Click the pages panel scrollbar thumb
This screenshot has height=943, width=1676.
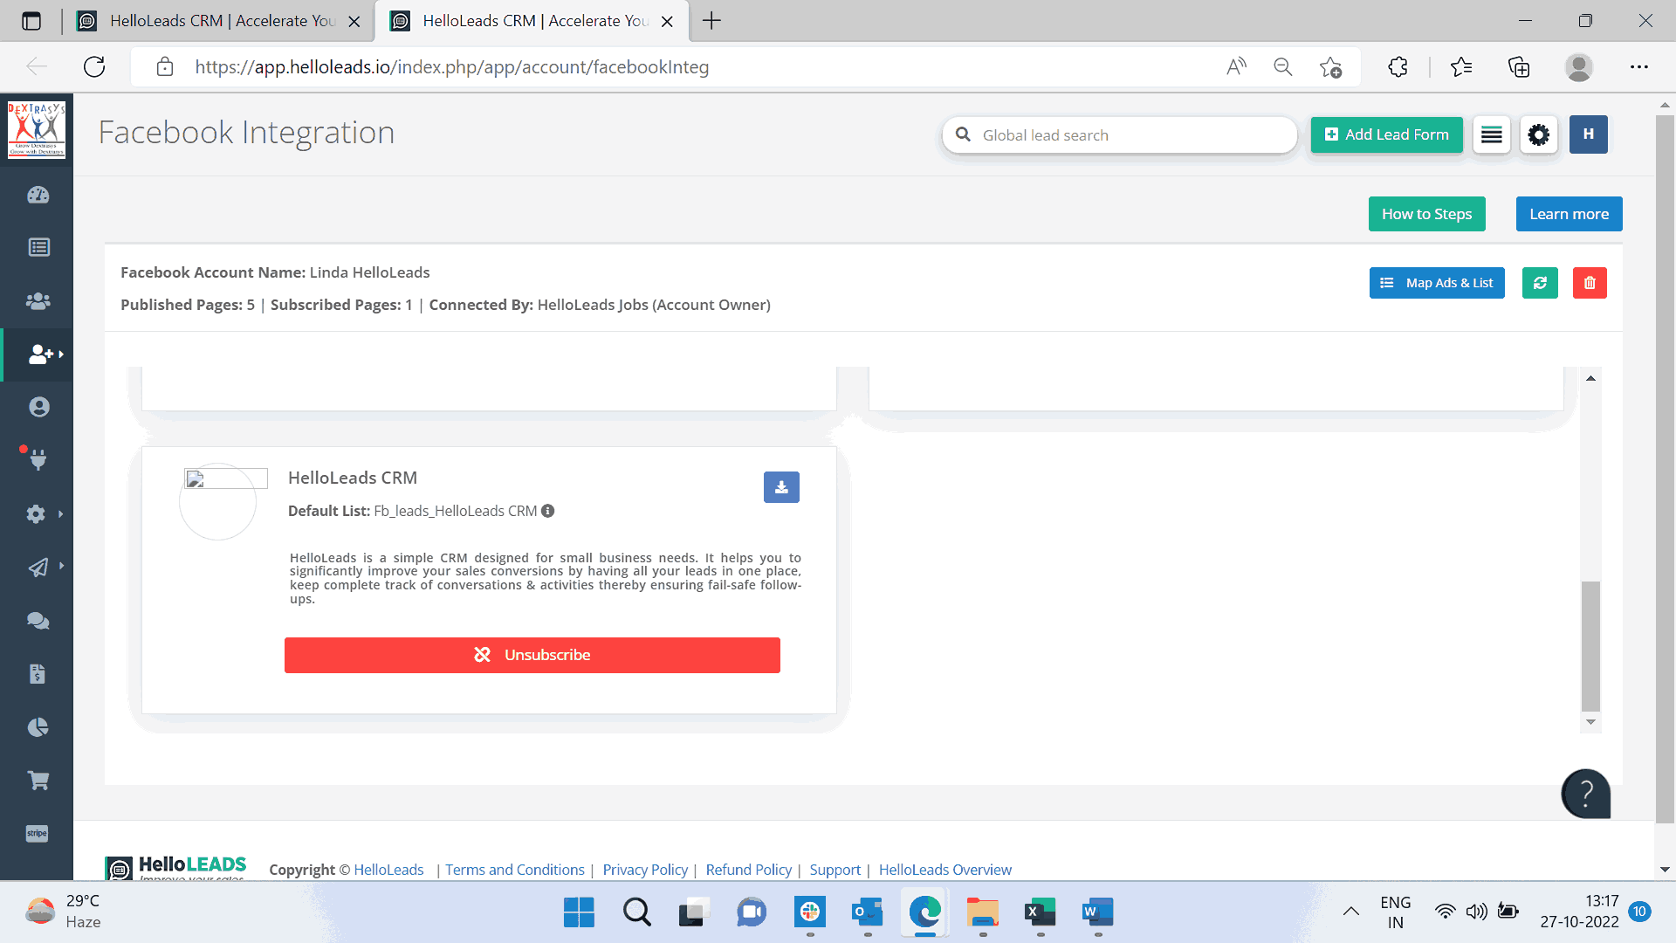[x=1591, y=646]
